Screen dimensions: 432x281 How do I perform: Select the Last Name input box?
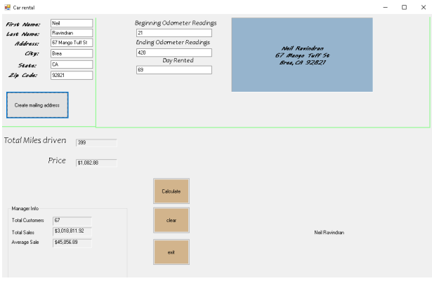coord(71,33)
